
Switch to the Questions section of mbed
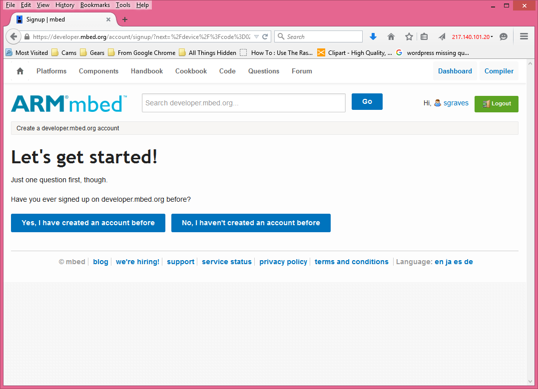pyautogui.click(x=263, y=71)
